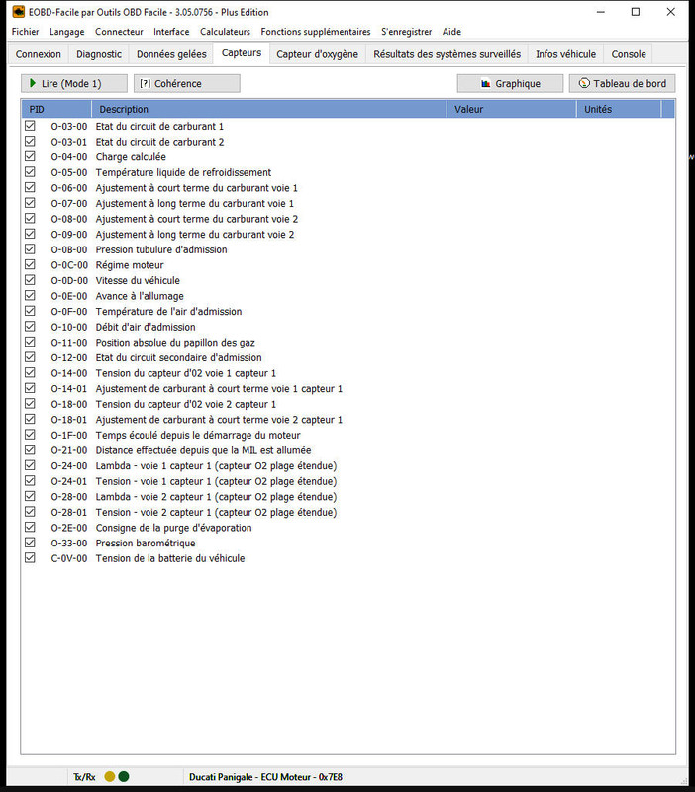Toggle Position absolue du papillon checkbox
This screenshot has width=695, height=792.
coord(30,342)
